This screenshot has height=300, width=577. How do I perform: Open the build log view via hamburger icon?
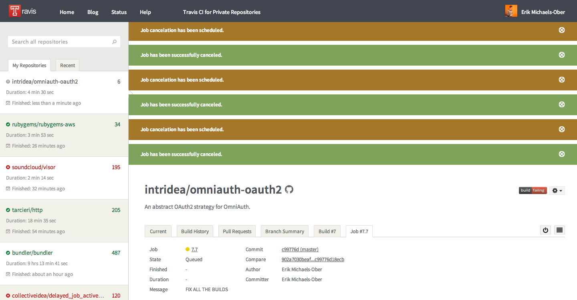click(559, 230)
